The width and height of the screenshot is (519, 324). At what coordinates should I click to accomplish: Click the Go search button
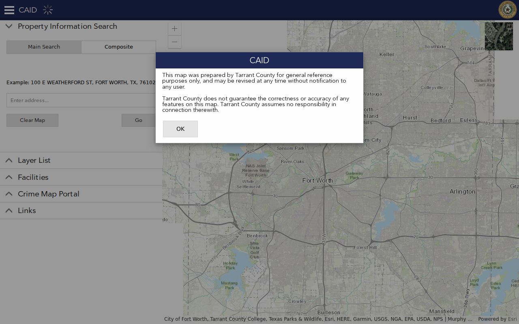[139, 120]
